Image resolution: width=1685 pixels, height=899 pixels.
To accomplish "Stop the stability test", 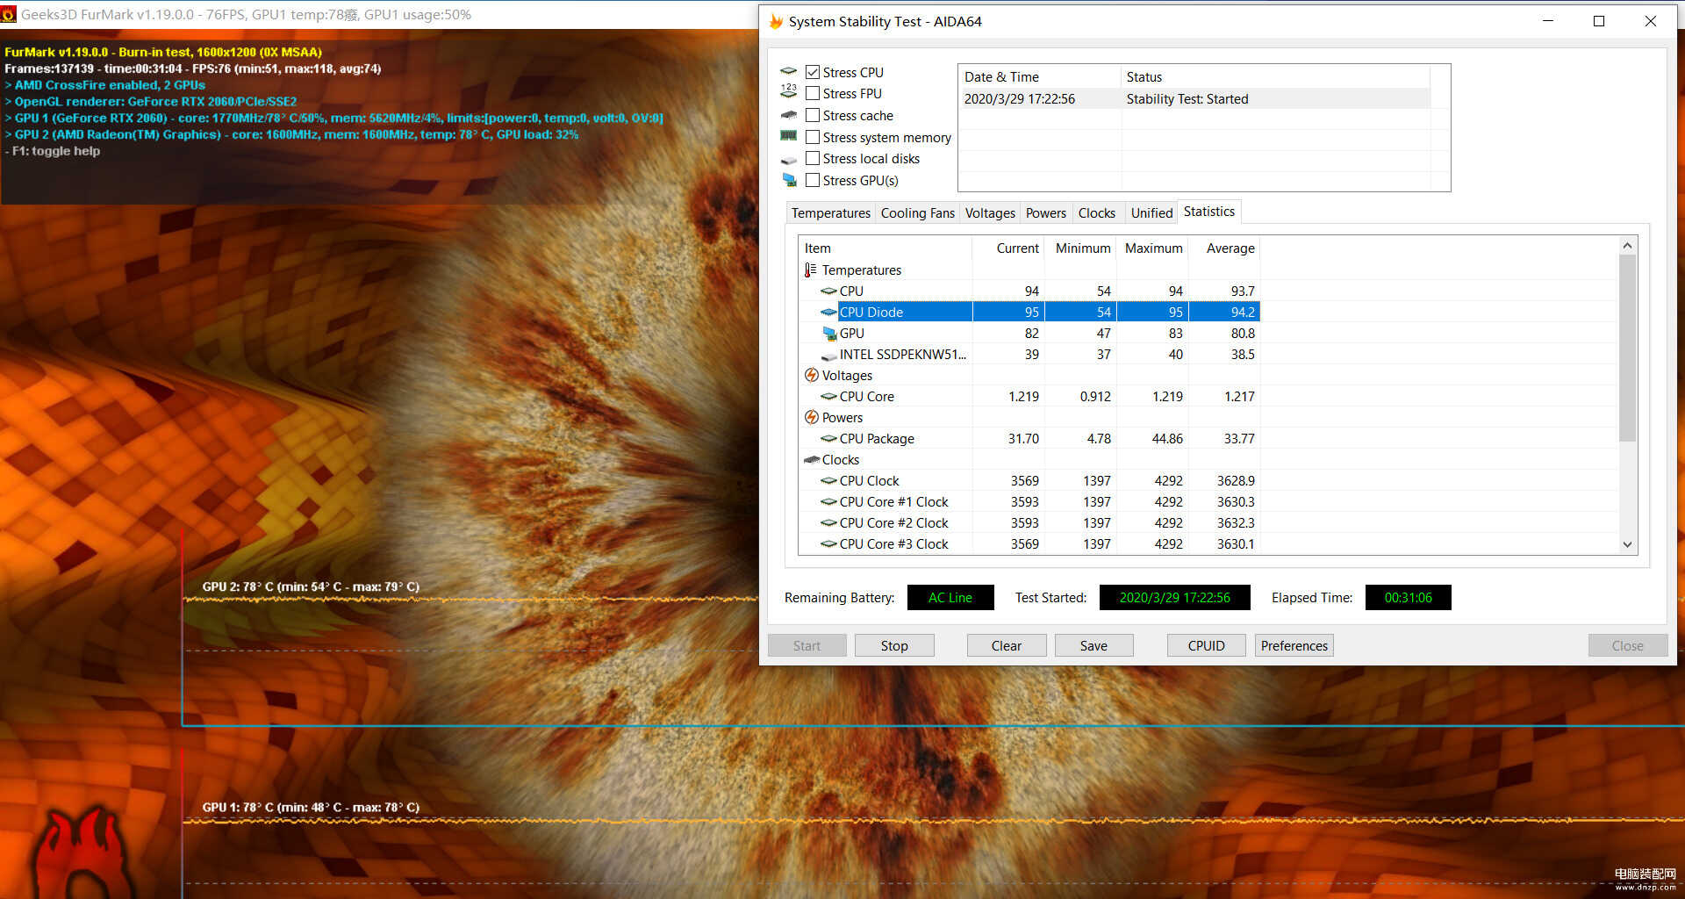I will tap(894, 645).
